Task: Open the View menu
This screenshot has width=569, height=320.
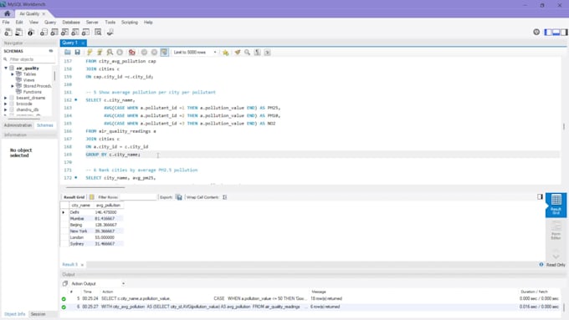Action: [33, 22]
